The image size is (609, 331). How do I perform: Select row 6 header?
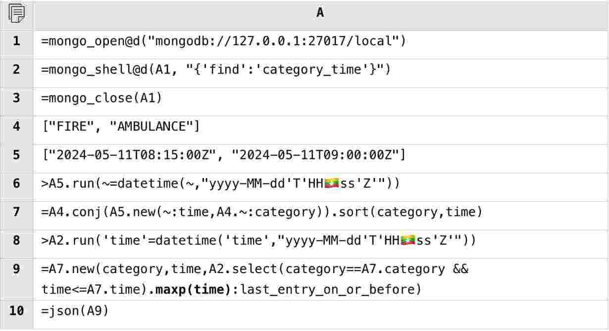16,184
